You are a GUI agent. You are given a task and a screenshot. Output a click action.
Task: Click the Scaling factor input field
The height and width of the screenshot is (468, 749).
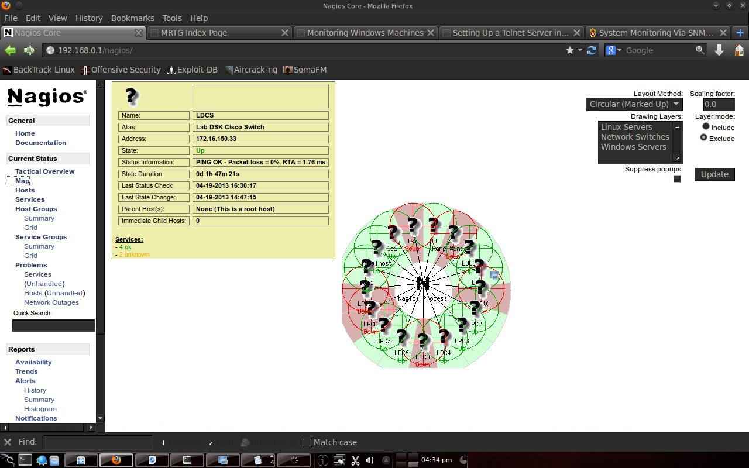click(718, 104)
